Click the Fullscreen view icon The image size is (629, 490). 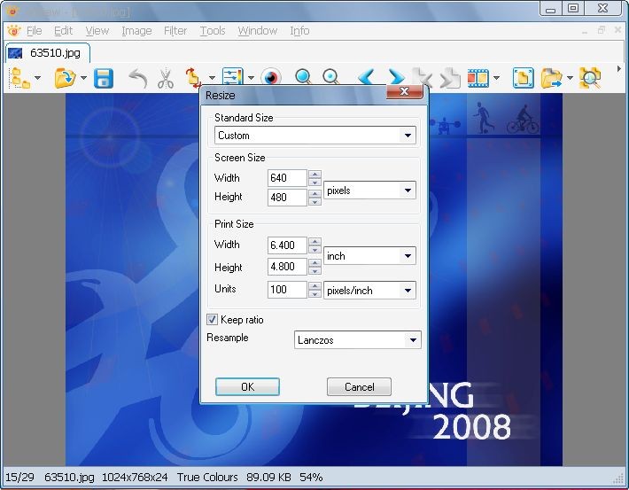coord(523,78)
